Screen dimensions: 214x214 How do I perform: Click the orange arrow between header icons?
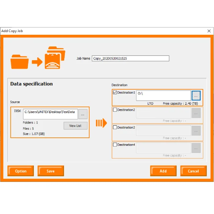(37, 62)
